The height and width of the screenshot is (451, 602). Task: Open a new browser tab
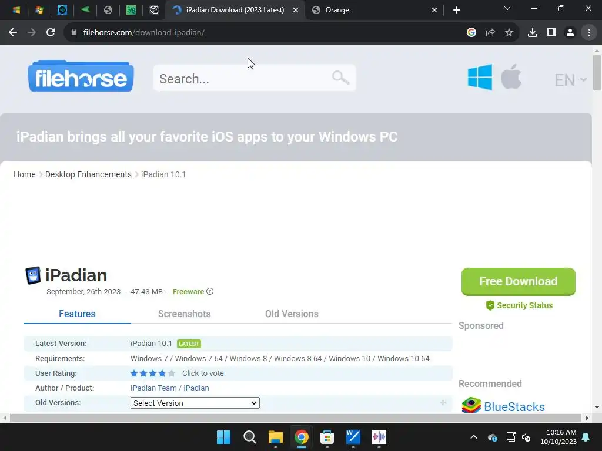[x=456, y=10]
